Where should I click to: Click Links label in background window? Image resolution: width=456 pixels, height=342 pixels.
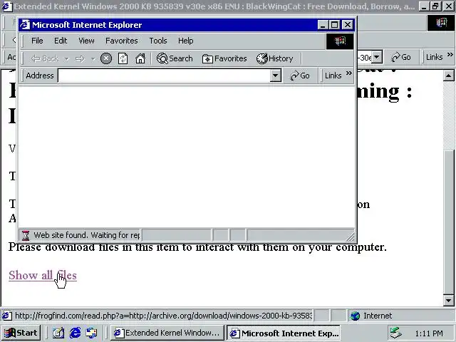(x=434, y=57)
